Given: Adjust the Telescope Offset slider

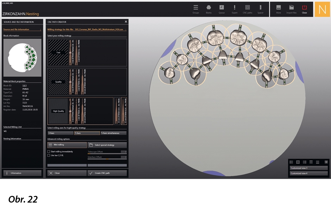Looking at the screenshot, I should (x=107, y=154).
